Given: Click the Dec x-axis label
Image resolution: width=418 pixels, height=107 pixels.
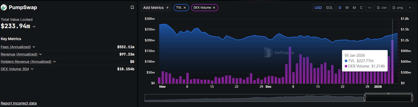Looking at the screenshot, I should (x=268, y=87).
